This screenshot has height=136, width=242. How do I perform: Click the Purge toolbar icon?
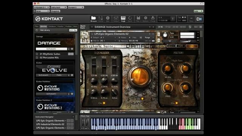coord(153,19)
